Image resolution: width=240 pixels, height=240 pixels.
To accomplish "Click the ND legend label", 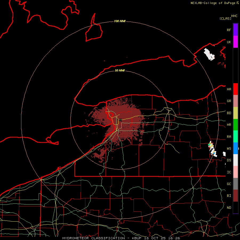I will 229,208.
